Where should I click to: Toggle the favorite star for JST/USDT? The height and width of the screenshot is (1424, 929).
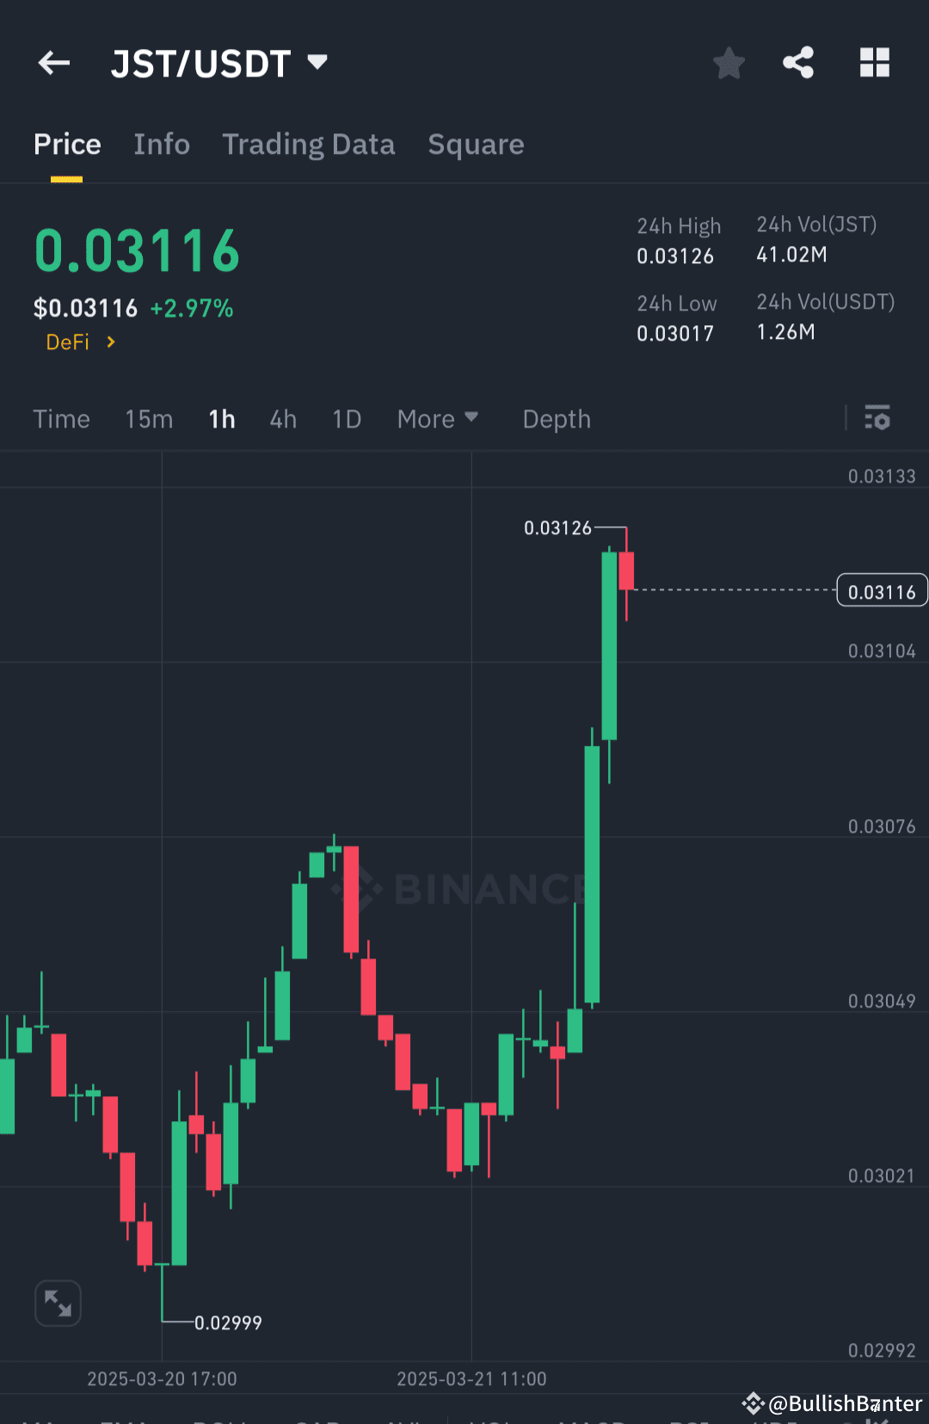point(729,63)
